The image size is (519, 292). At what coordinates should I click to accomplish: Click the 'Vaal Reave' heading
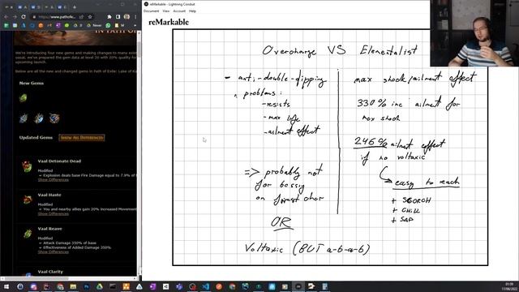click(49, 229)
